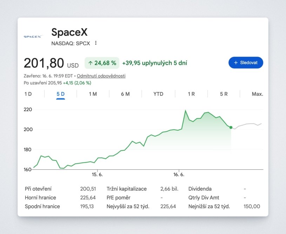Viewport: 286px width, 234px height.
Task: Click the +39,95 uplynulých 5 dní text
Action: tap(154, 63)
